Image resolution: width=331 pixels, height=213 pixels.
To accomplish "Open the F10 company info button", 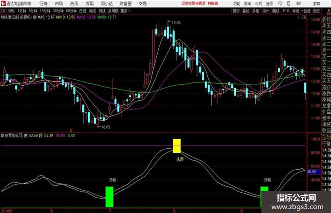I will click(x=286, y=11).
